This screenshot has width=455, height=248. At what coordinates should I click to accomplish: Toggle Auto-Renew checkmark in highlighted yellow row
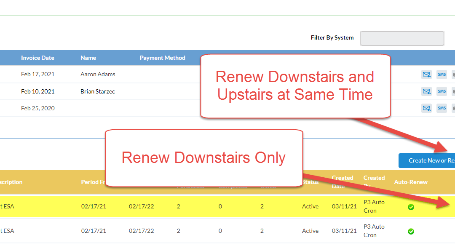click(411, 207)
